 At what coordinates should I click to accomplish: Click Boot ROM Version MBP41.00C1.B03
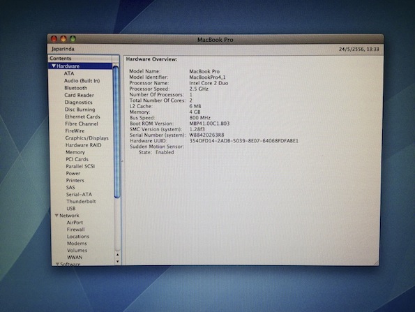(209, 124)
